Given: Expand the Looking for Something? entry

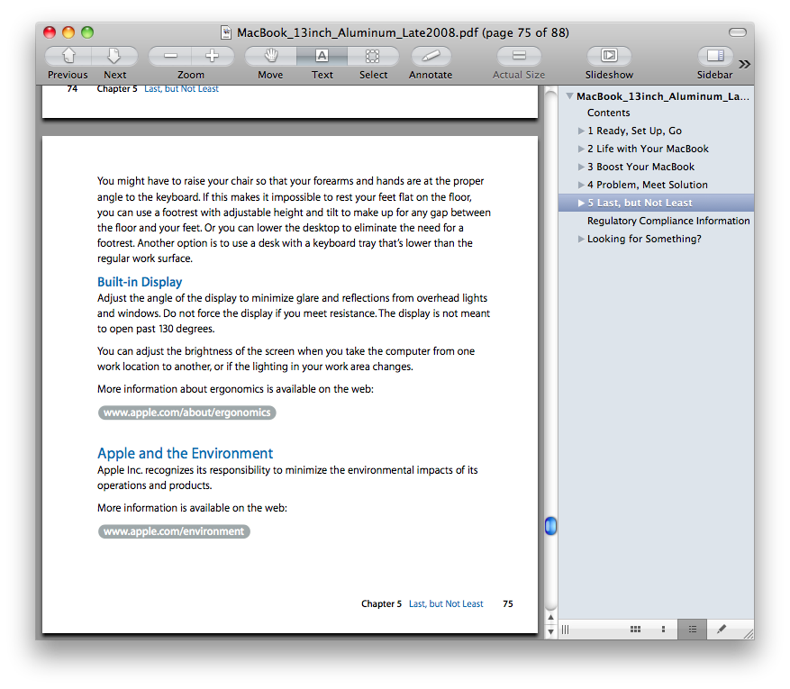Looking at the screenshot, I should pos(581,239).
